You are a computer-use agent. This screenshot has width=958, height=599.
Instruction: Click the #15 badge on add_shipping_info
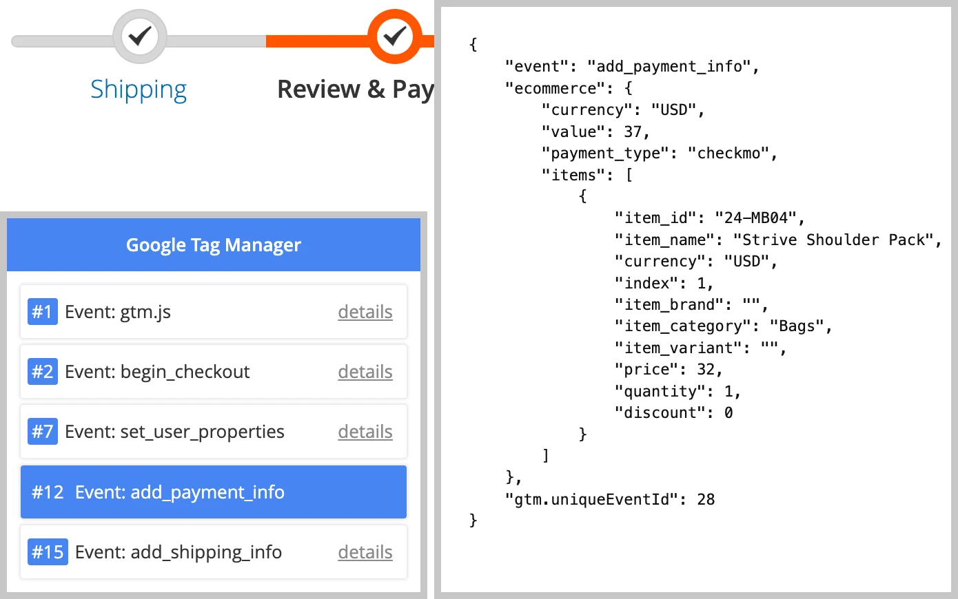coord(47,551)
